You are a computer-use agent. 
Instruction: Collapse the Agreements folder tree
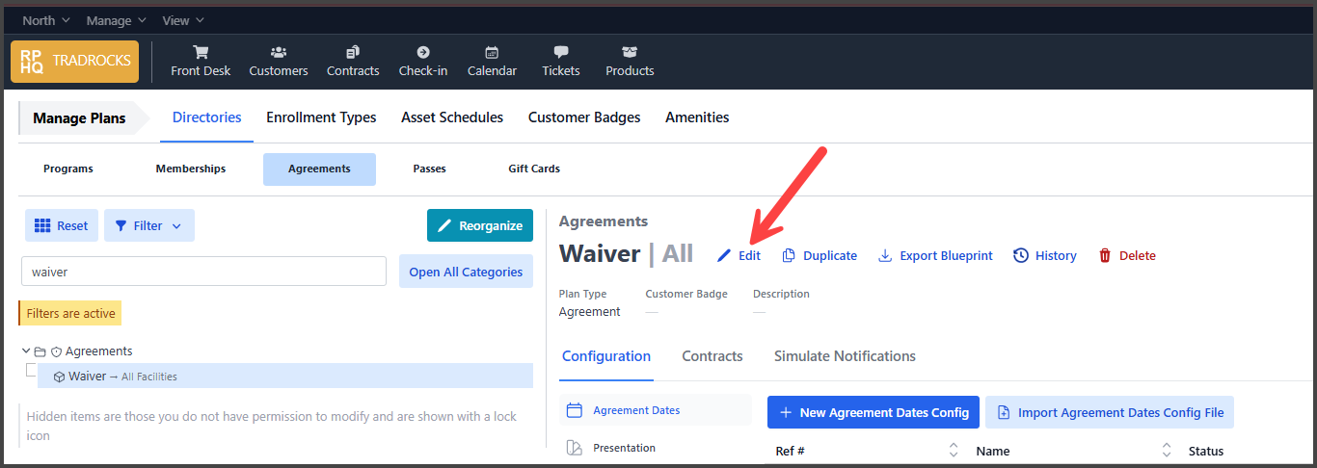point(26,351)
